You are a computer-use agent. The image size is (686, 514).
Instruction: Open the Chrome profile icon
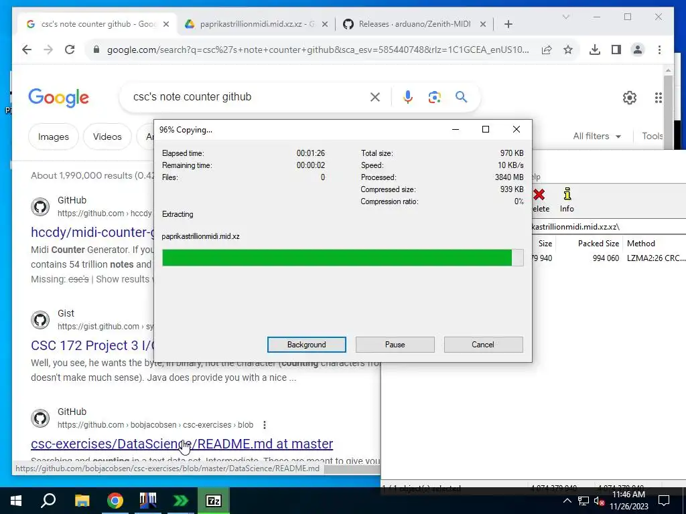click(x=638, y=50)
